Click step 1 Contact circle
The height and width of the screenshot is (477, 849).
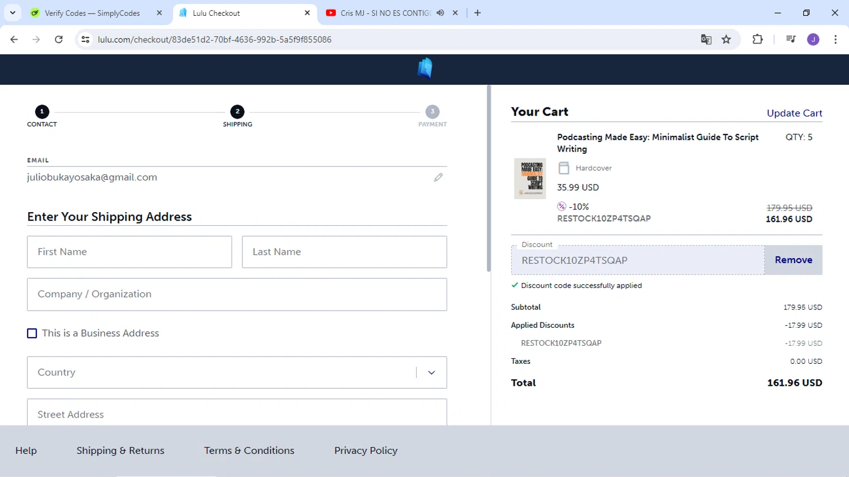[x=42, y=111]
